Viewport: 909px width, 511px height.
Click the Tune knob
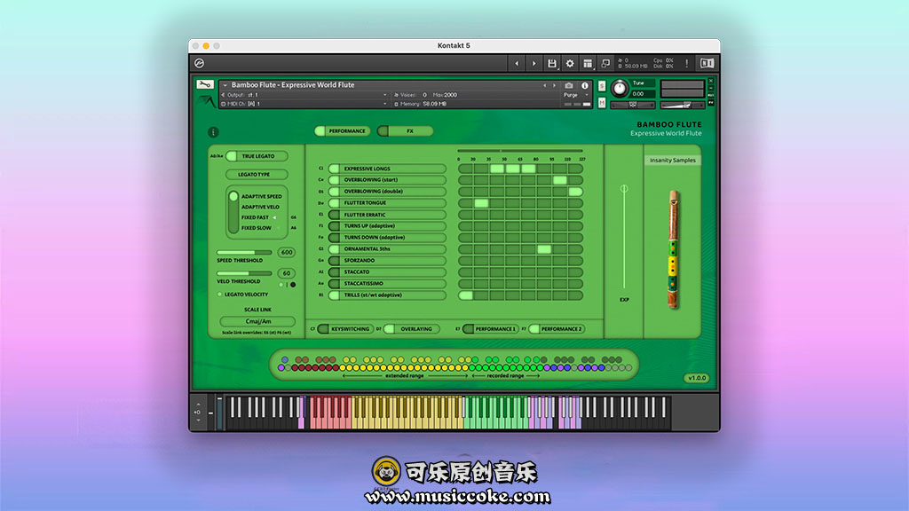tap(619, 88)
